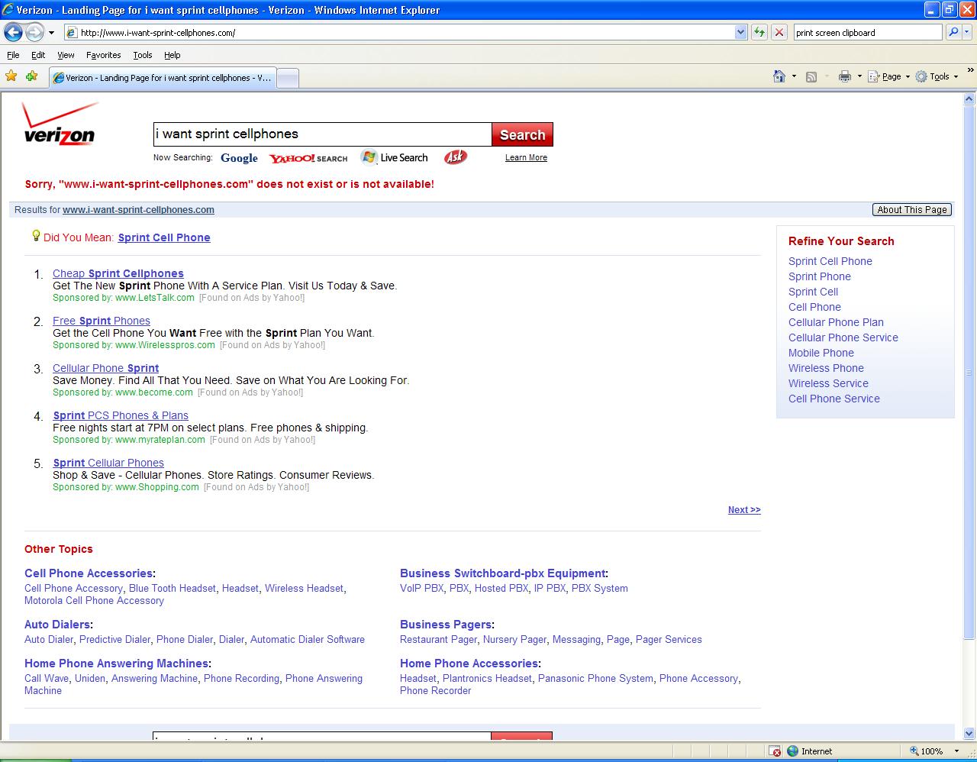Screen dimensions: 977x762
Task: Click the Did You Mean lightbulb icon
Action: (36, 235)
